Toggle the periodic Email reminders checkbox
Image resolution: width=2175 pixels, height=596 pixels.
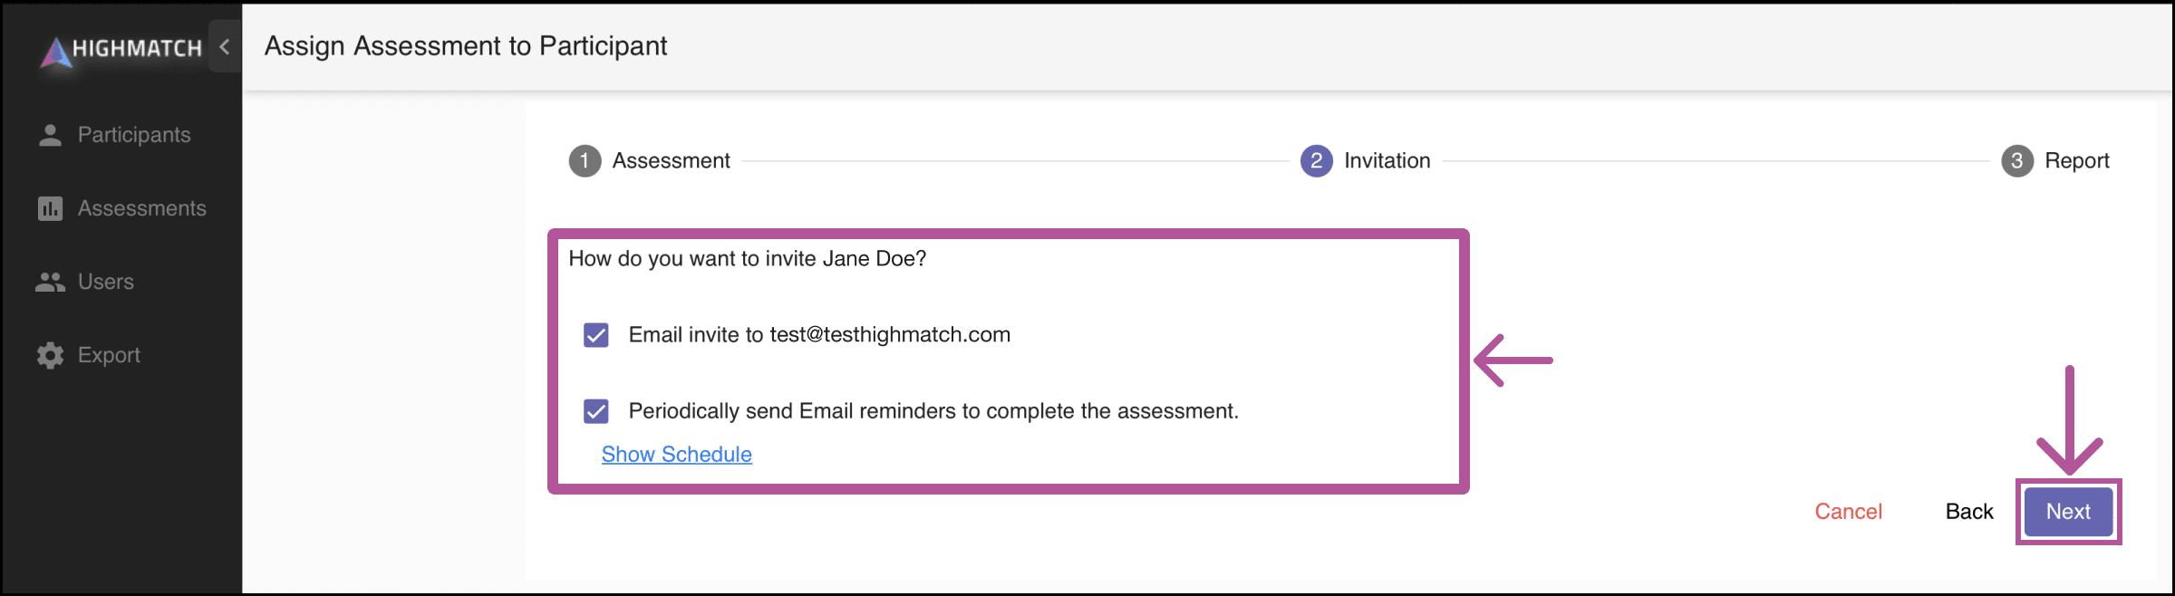(596, 411)
